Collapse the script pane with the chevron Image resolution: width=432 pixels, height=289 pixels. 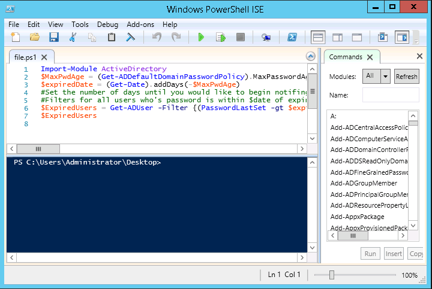pyautogui.click(x=311, y=56)
